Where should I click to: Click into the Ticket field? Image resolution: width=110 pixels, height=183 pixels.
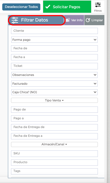pyautogui.click(x=54, y=66)
